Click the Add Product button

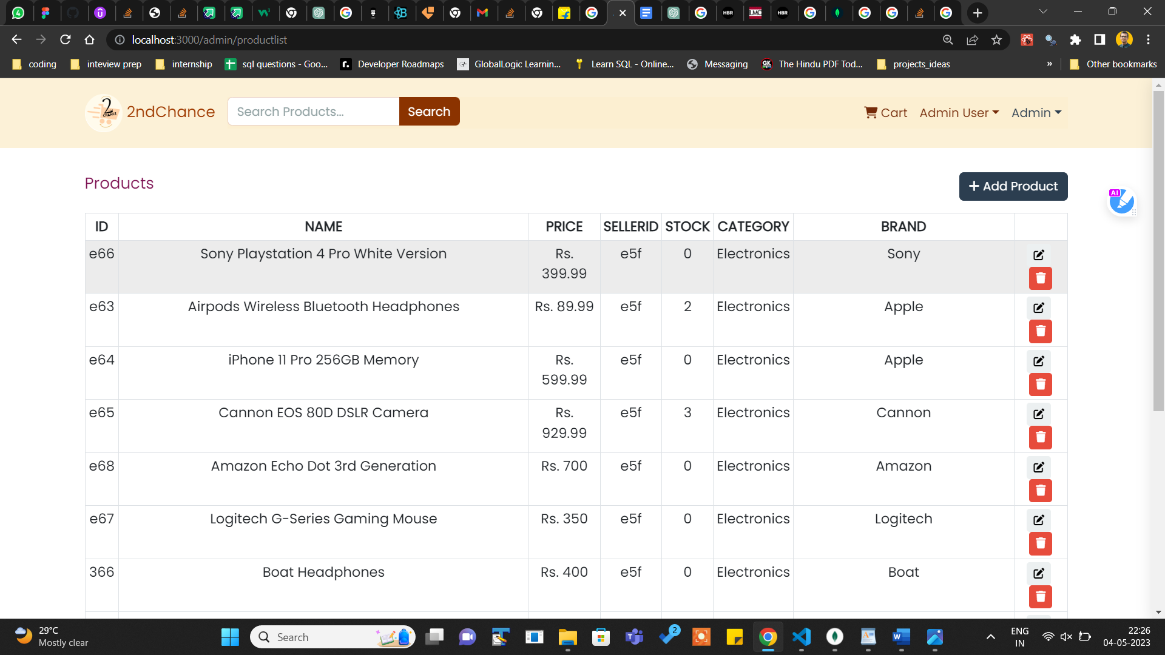[1013, 186]
